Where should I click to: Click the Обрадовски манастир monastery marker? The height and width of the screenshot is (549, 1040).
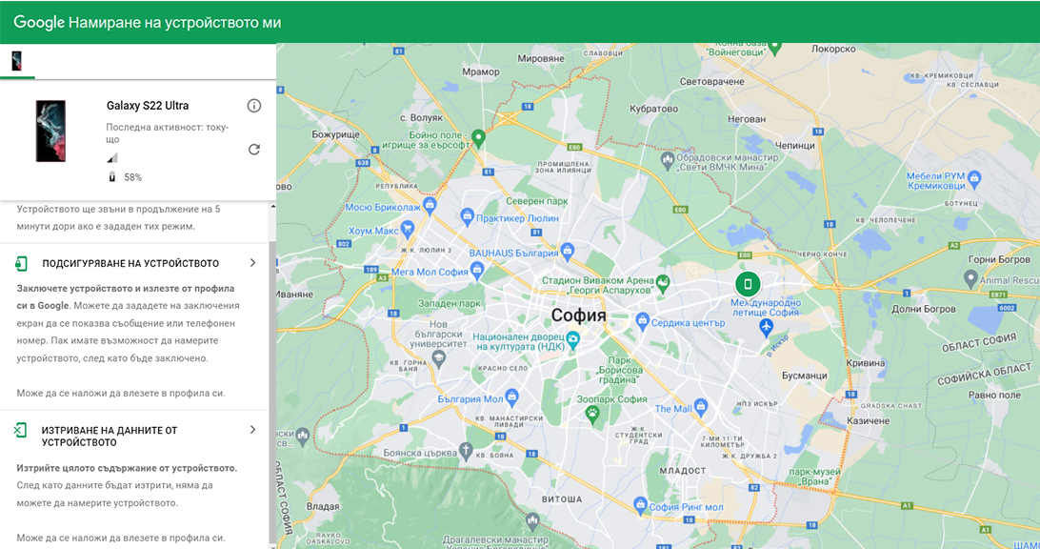tap(668, 160)
